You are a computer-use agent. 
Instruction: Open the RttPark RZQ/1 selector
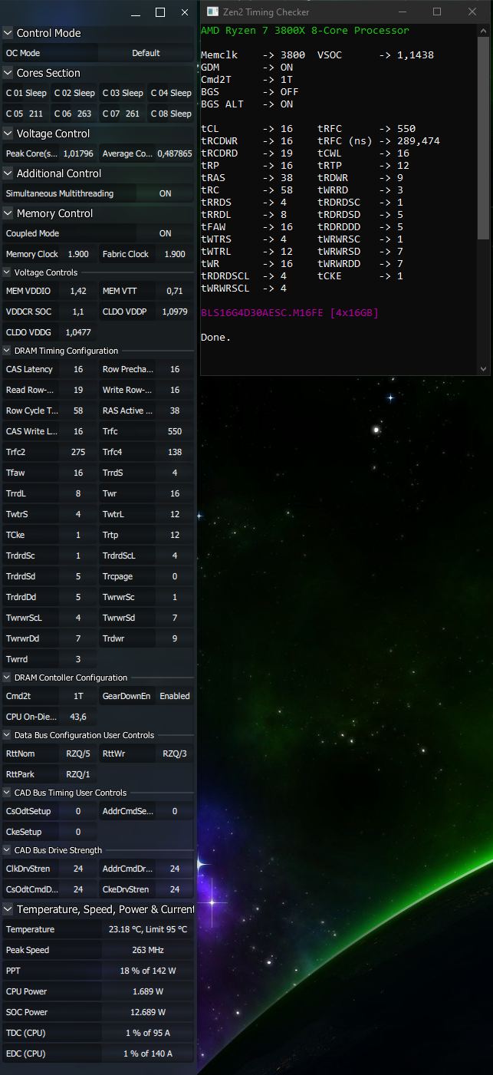click(78, 774)
